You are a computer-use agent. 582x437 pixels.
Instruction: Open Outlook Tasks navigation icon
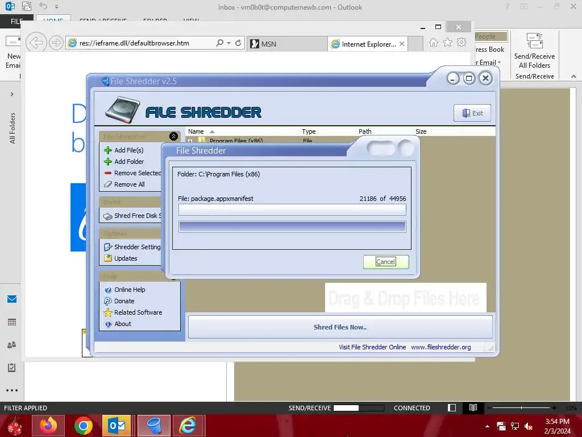click(12, 368)
